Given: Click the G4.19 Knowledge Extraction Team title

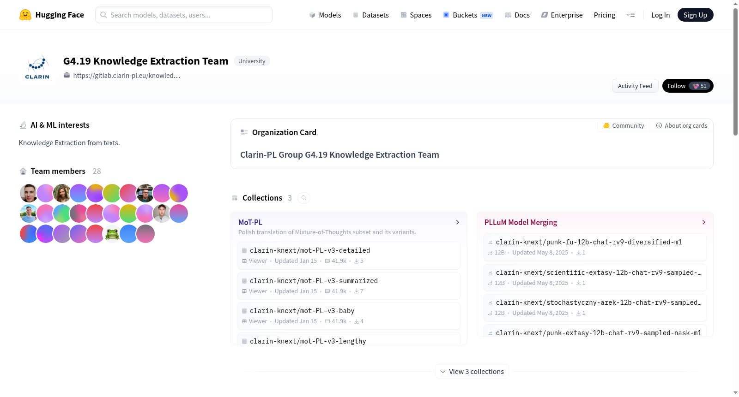Looking at the screenshot, I should coord(146,61).
